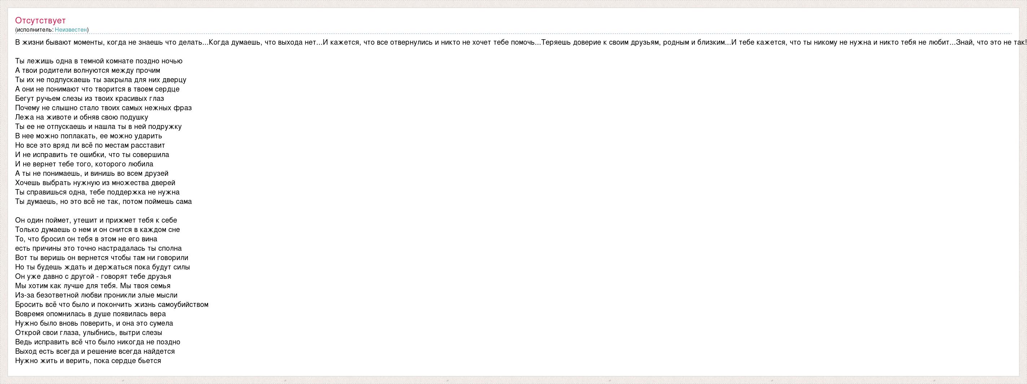Click the Отсутствует song title
Image resolution: width=1027 pixels, height=384 pixels.
coord(40,20)
